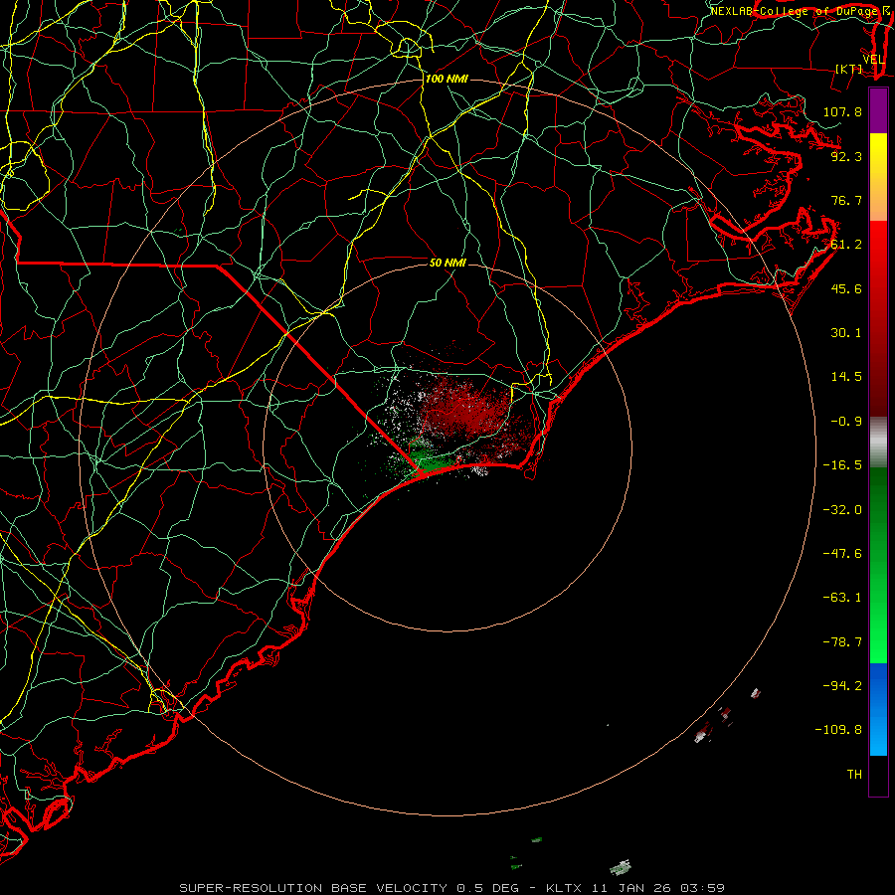Viewport: 895px width, 895px height.
Task: Select the 14.5 legend value
Action: (846, 377)
